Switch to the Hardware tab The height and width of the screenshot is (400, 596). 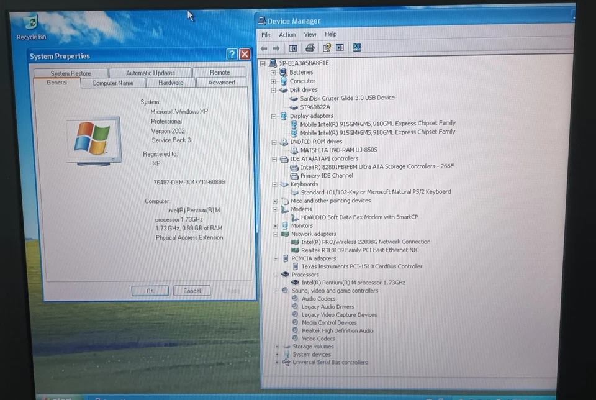click(170, 83)
